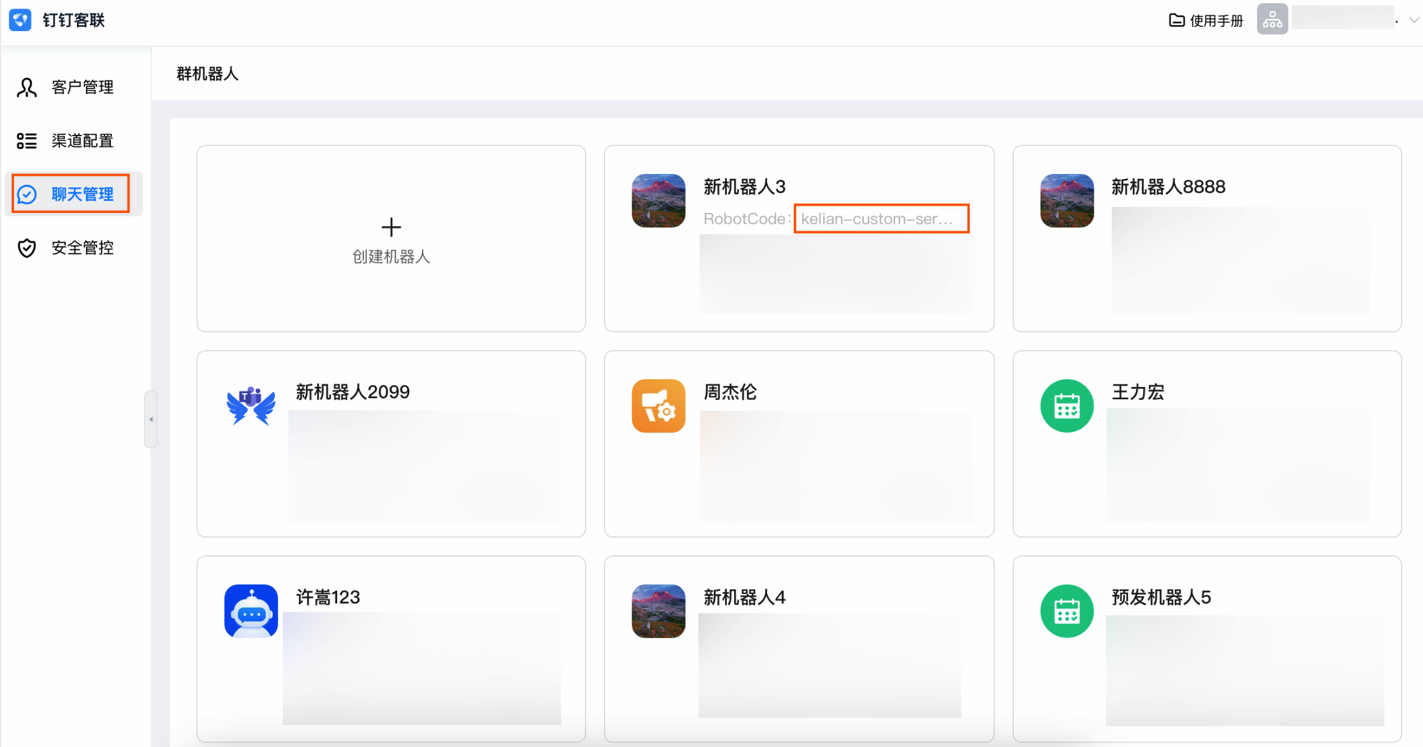Select 聊天管理 in the sidebar
The image size is (1423, 747).
click(74, 194)
